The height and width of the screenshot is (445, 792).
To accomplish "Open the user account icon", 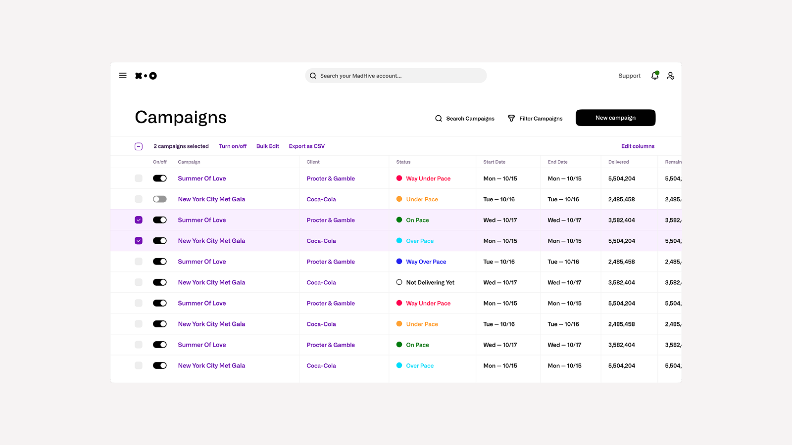I will (670, 76).
